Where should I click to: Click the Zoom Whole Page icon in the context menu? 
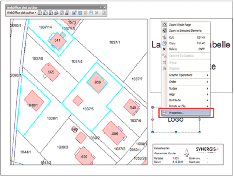click(x=164, y=25)
